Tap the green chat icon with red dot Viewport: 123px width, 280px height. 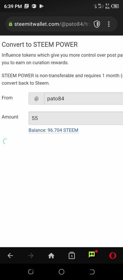(93, 254)
